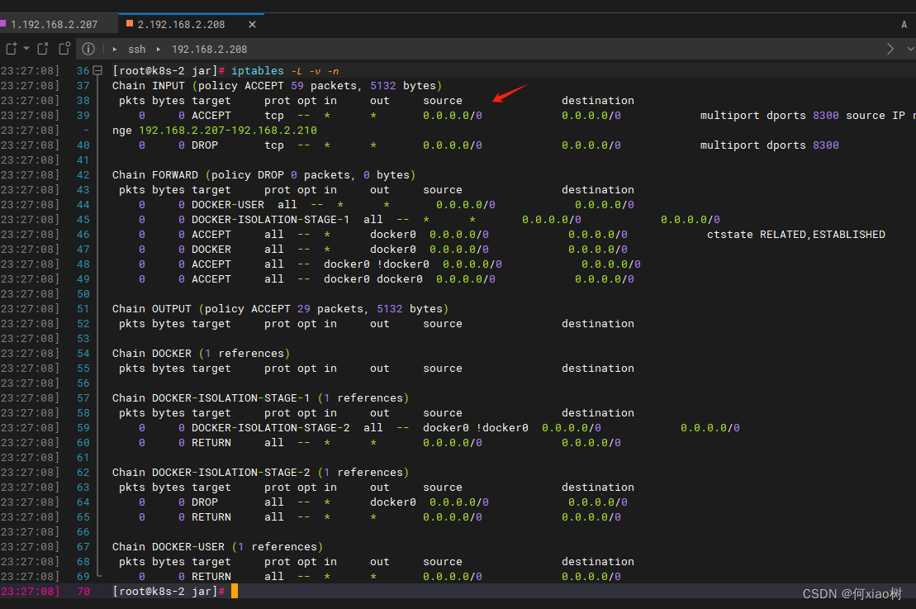Click the new terminal pane icon
This screenshot has width=916, height=609.
(x=11, y=49)
